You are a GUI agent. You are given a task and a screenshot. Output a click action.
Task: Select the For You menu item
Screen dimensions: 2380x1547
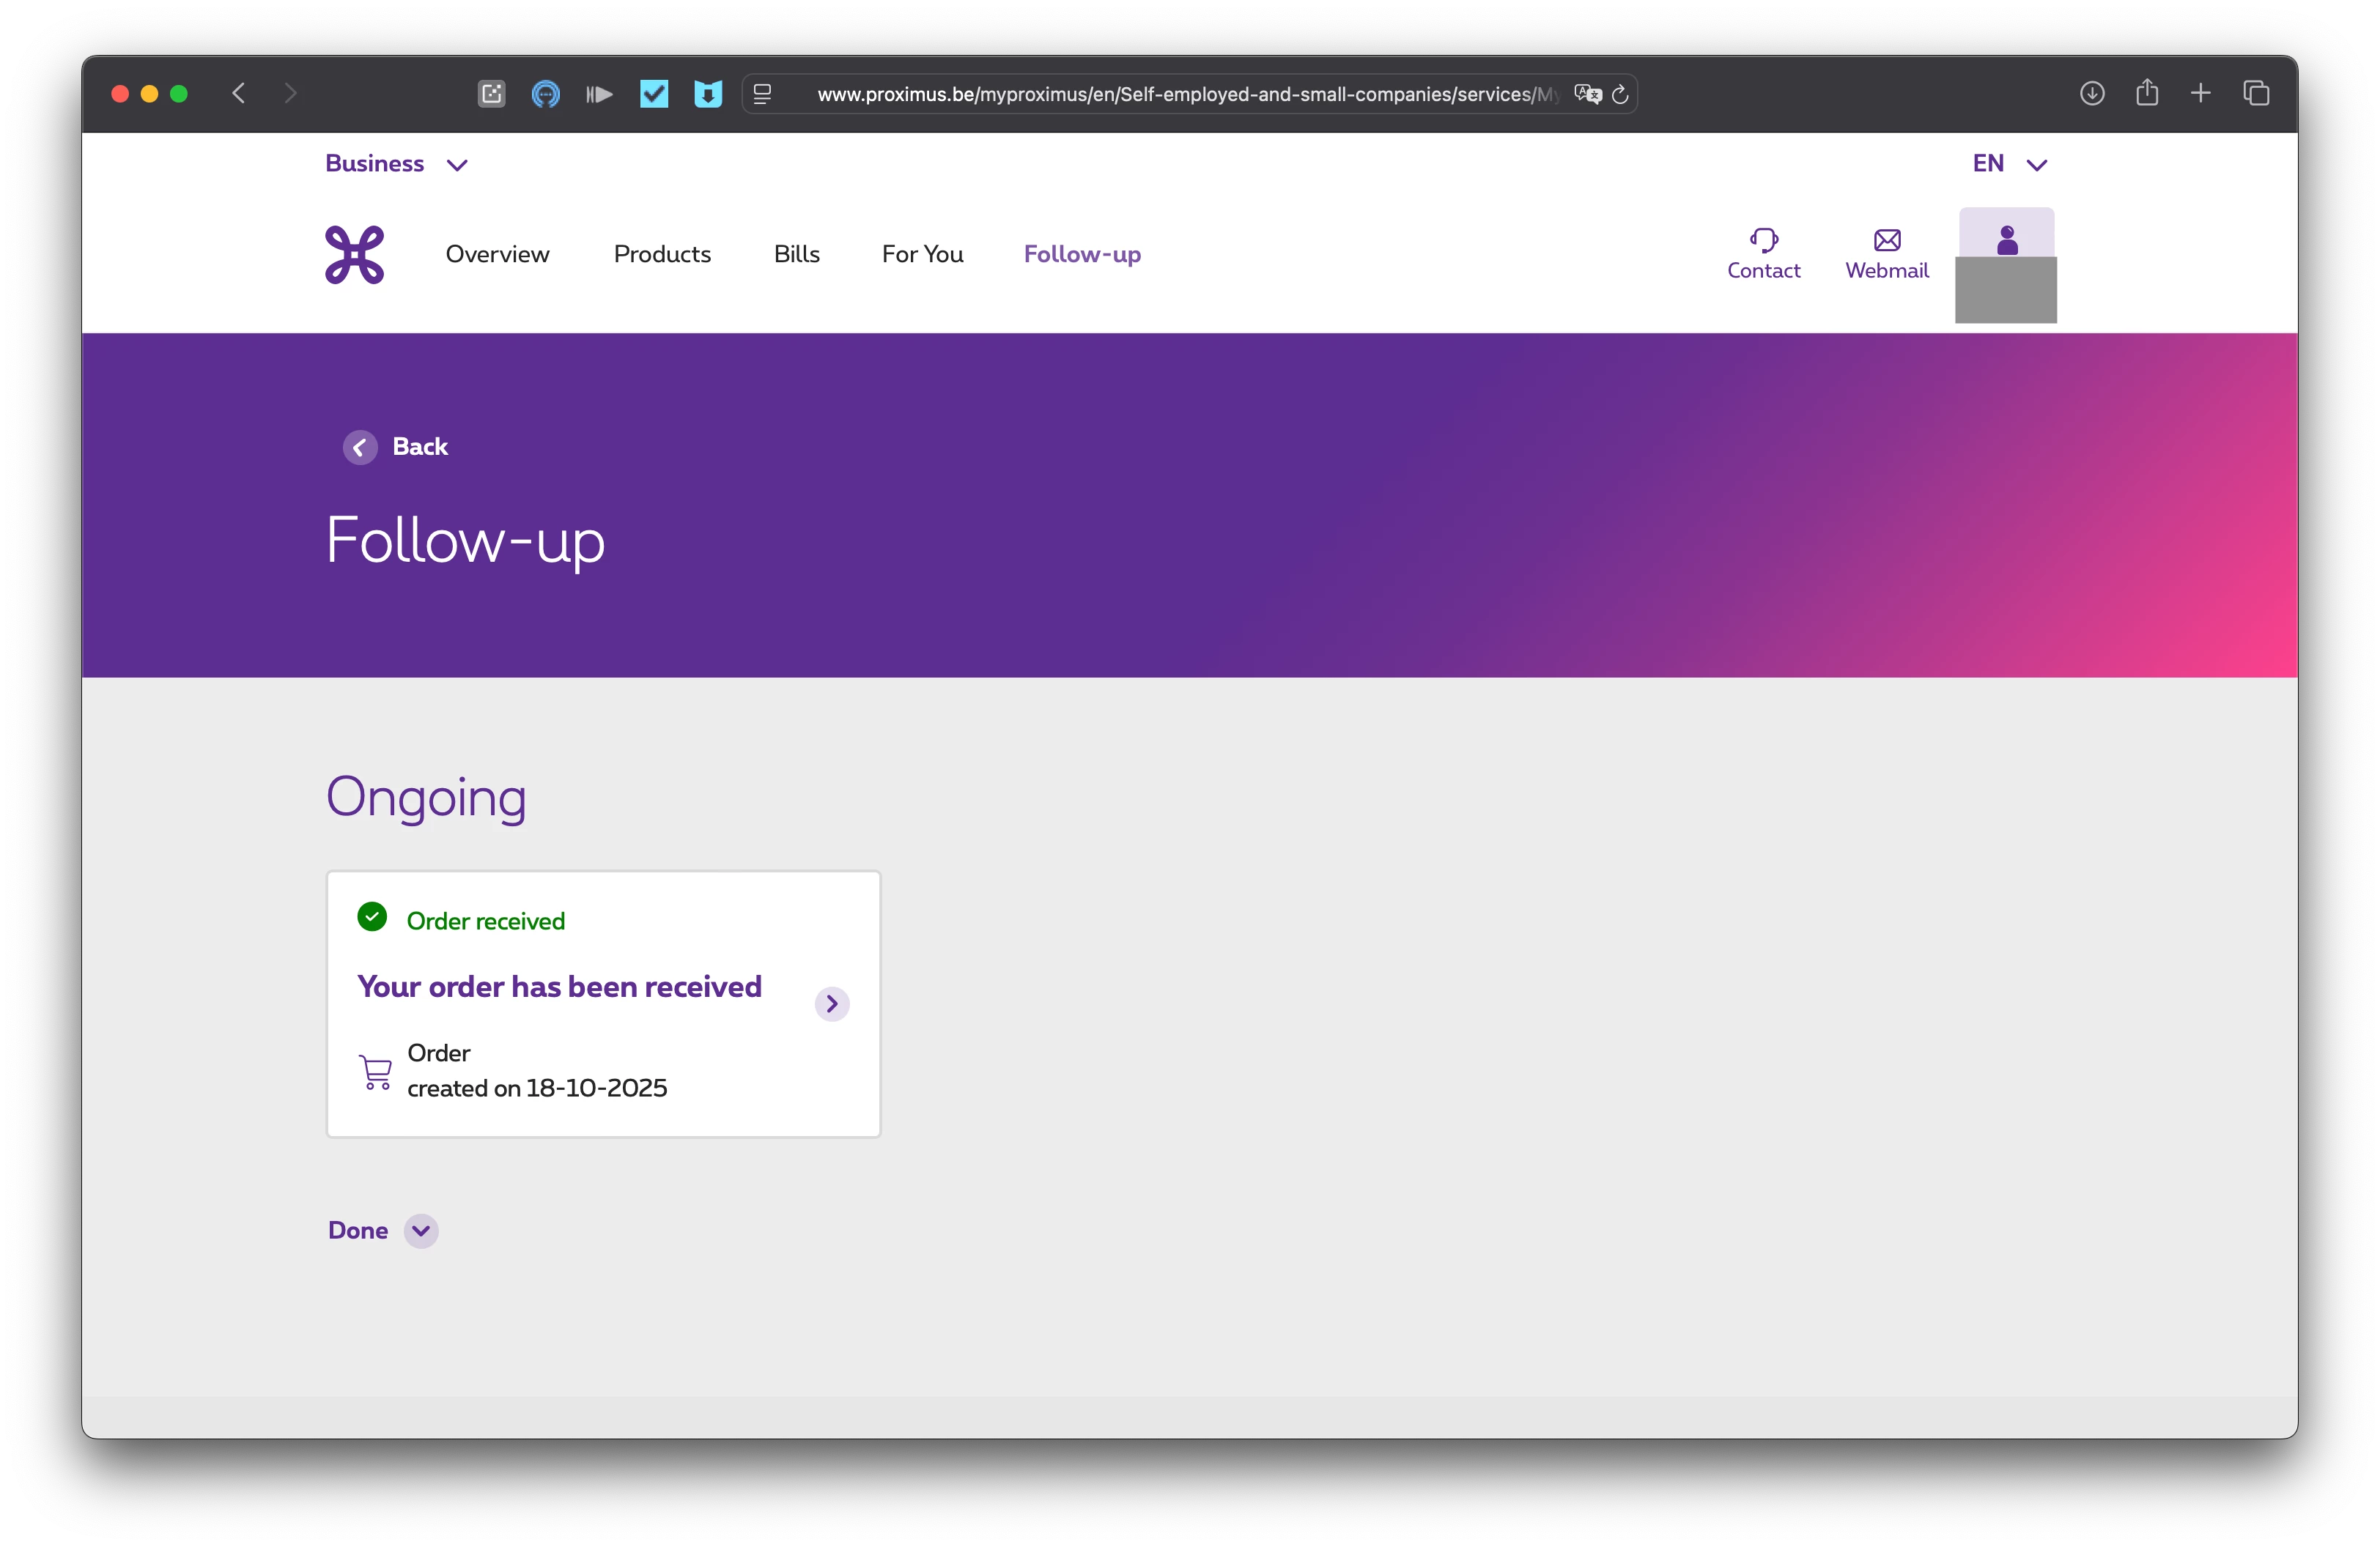[x=922, y=255]
